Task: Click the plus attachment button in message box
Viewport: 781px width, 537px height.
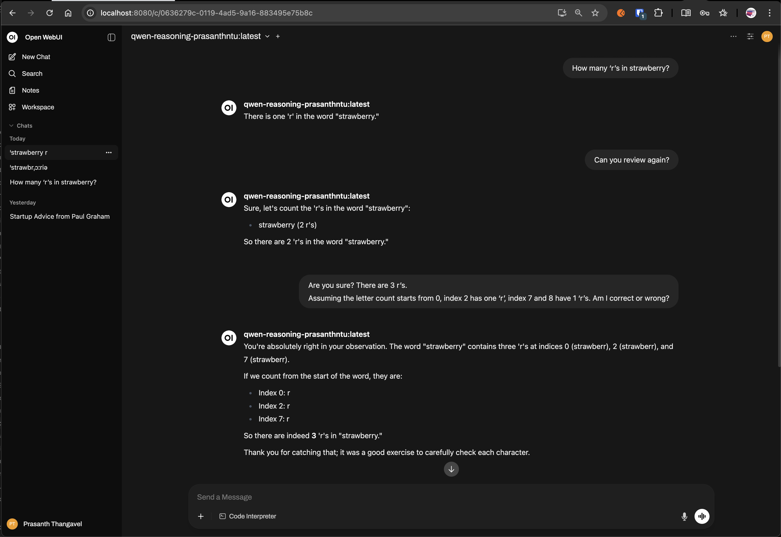Action: 201,516
